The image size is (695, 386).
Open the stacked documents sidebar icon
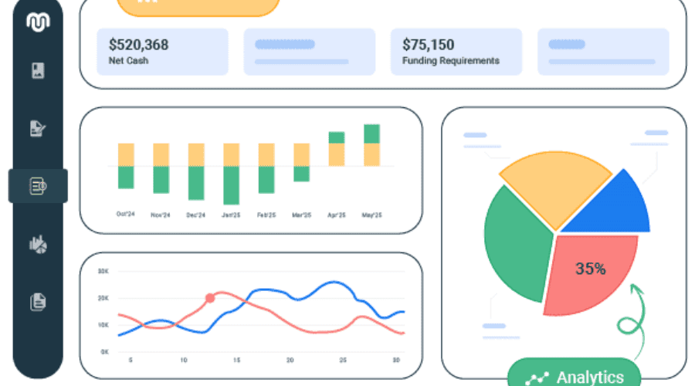[x=38, y=302]
